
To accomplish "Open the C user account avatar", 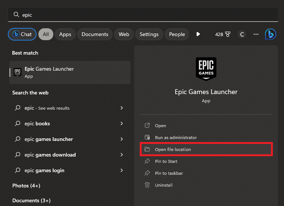I will point(242,34).
